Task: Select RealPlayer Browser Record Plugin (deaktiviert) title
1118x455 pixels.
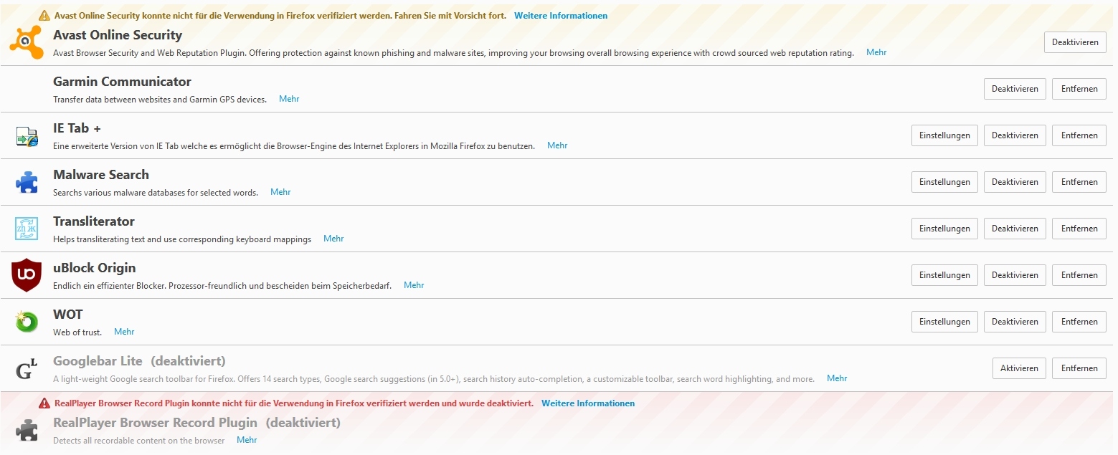Action: click(x=196, y=423)
